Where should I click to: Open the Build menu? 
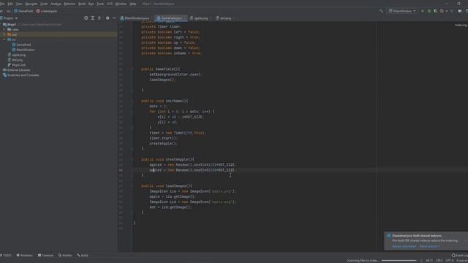coord(82,4)
